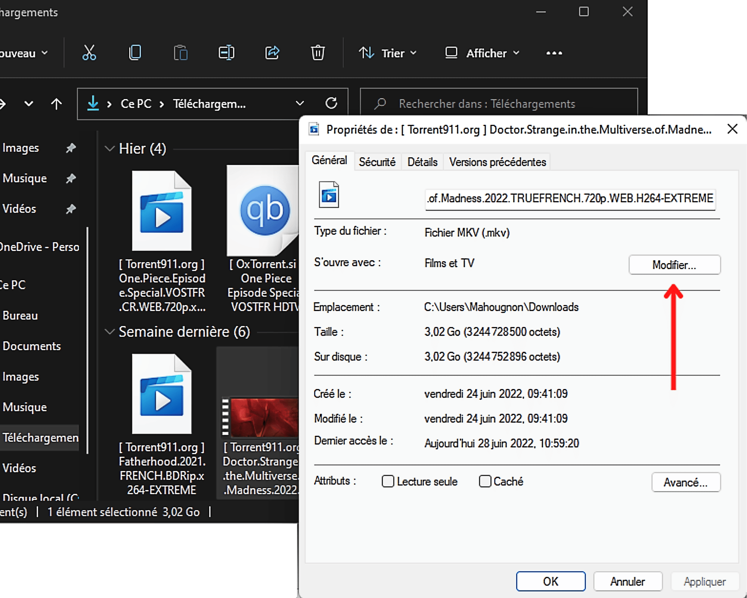747x598 pixels.
Task: Select the Fatherhood.2021 video file icon
Action: click(162, 394)
